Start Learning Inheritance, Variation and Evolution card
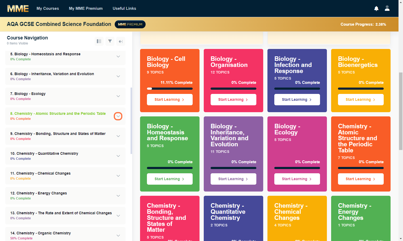The width and height of the screenshot is (403, 241). point(233,179)
